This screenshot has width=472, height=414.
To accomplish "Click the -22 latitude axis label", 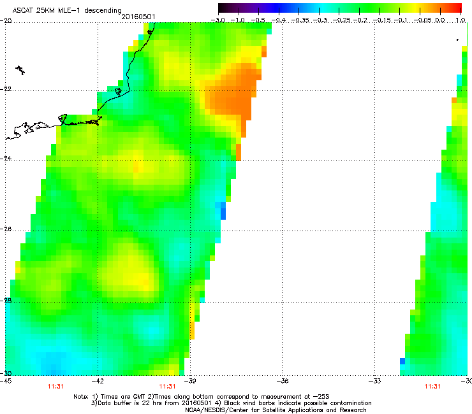I will (6, 89).
